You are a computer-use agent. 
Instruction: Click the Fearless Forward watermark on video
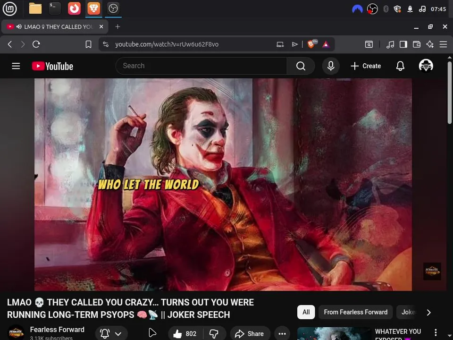[432, 271]
